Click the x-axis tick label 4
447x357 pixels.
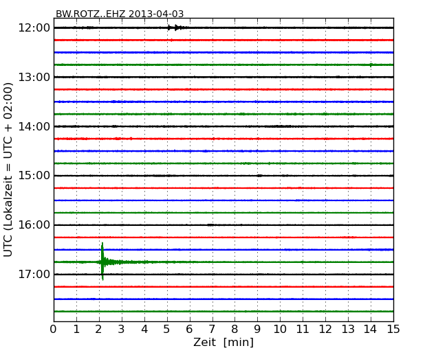coord(144,329)
